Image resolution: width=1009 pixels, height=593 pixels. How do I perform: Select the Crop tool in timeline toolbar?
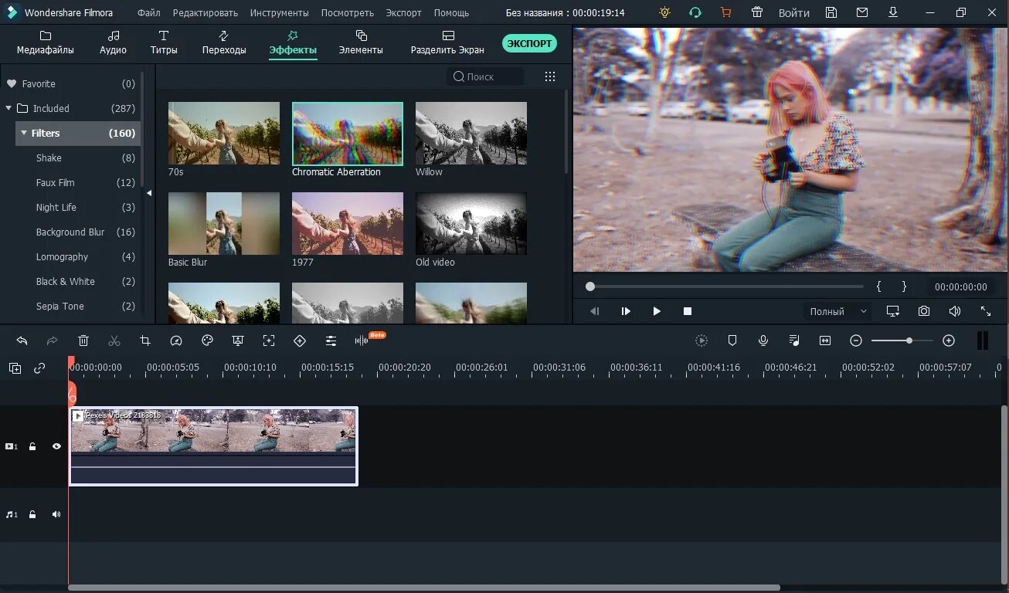145,341
